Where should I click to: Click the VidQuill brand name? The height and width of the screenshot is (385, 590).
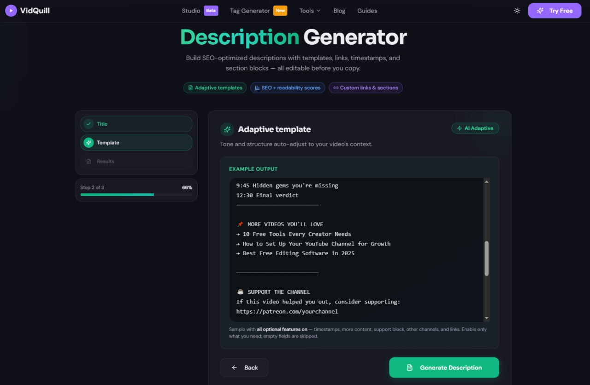click(x=35, y=11)
